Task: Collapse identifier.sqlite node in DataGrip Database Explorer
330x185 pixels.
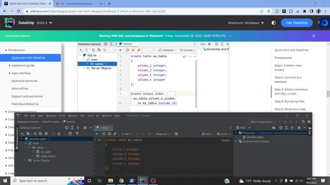Action: 22,139
